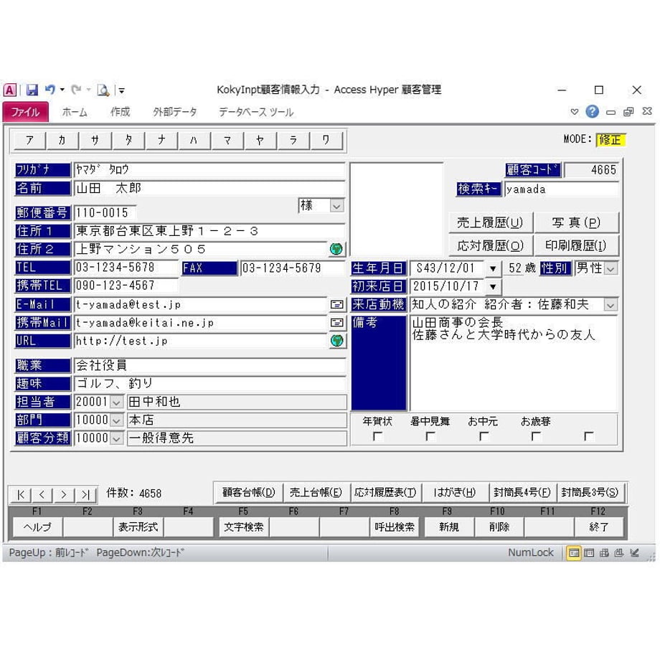Viewport: 660px width, 660px height.
Task: Click the 文字検索 F5 function button
Action: (x=243, y=527)
